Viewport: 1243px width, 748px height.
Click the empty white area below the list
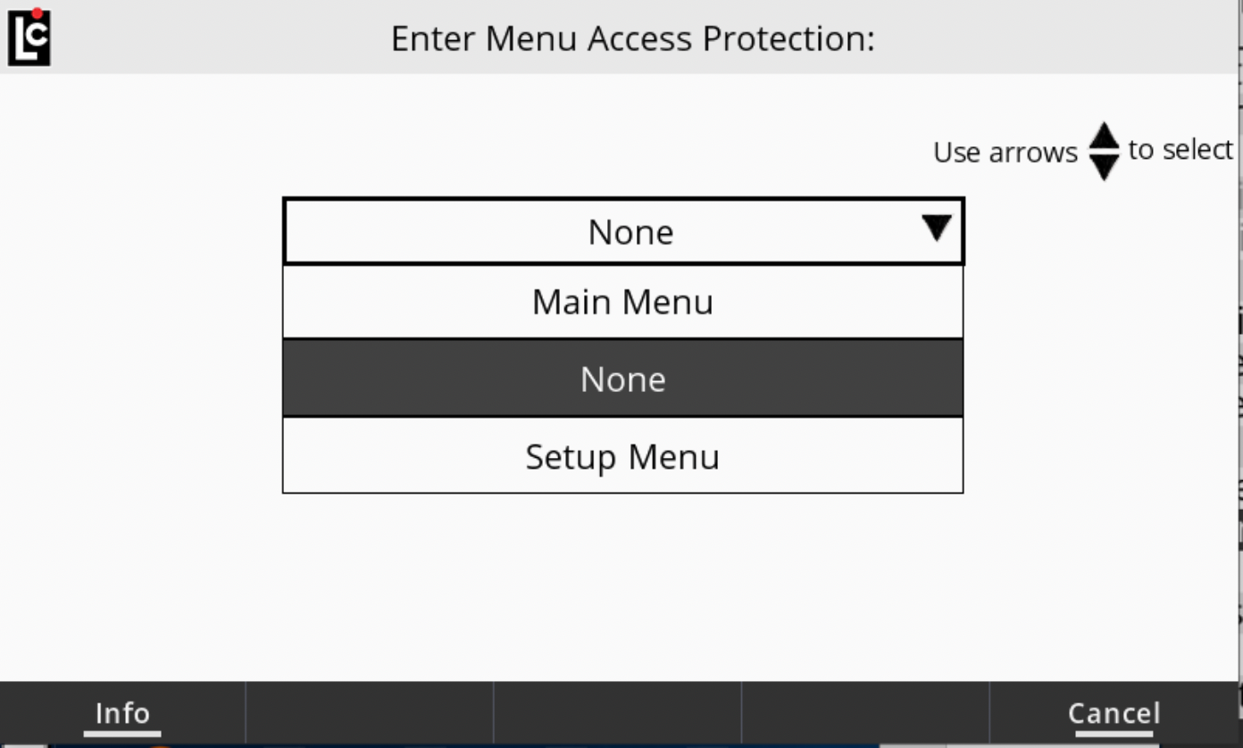622,589
